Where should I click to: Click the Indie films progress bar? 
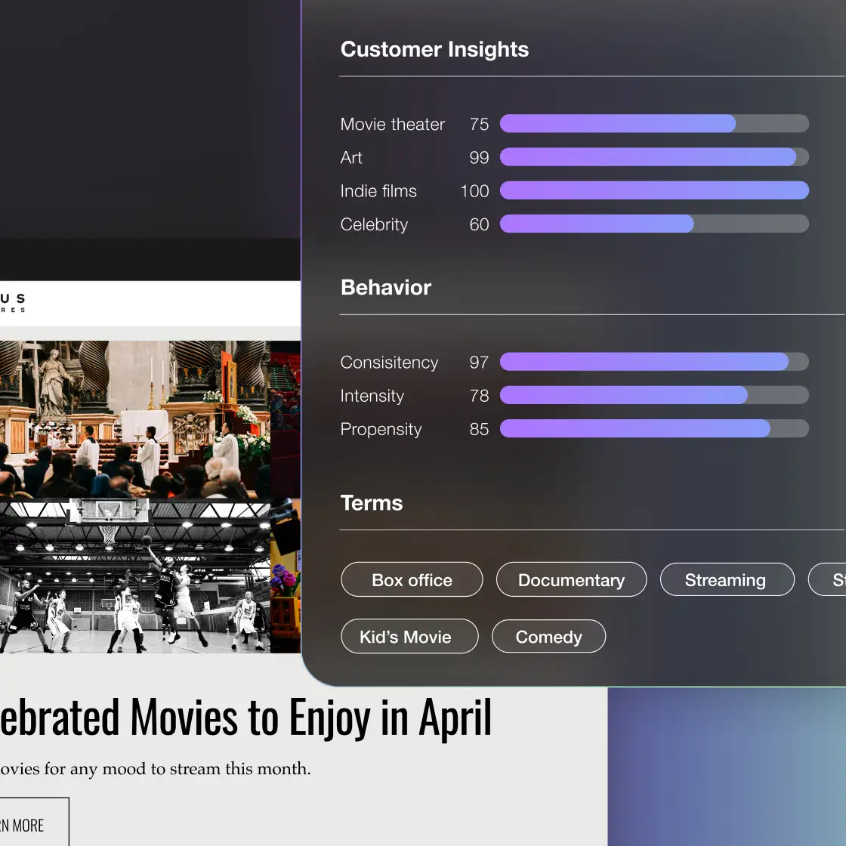[654, 190]
